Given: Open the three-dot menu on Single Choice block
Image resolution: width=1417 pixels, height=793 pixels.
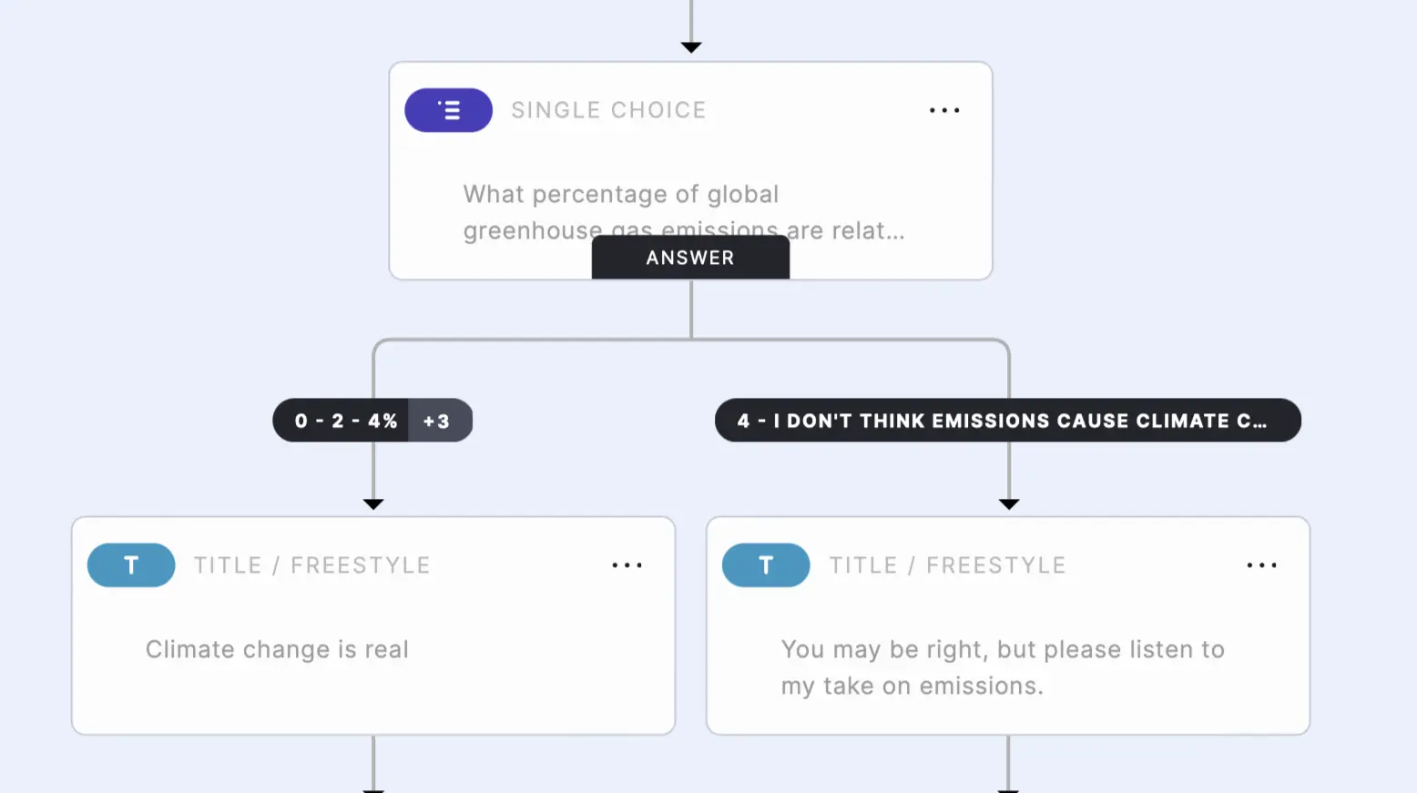Looking at the screenshot, I should pyautogui.click(x=944, y=110).
